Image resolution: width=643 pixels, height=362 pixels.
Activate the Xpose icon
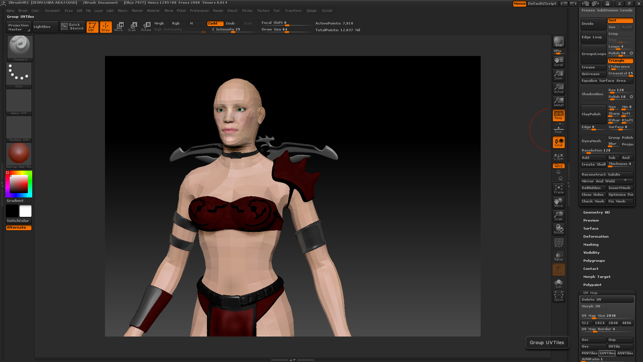coord(558,296)
